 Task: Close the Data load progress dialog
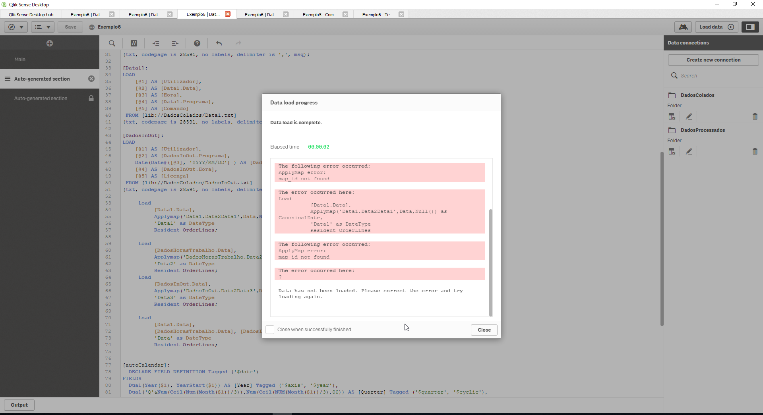click(484, 330)
